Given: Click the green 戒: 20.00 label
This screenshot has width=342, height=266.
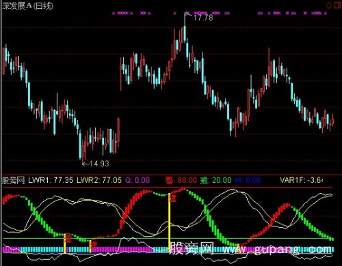Looking at the screenshot, I should click(215, 180).
